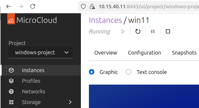Select the Graphic console radio button
The height and width of the screenshot is (108, 199).
(92, 72)
